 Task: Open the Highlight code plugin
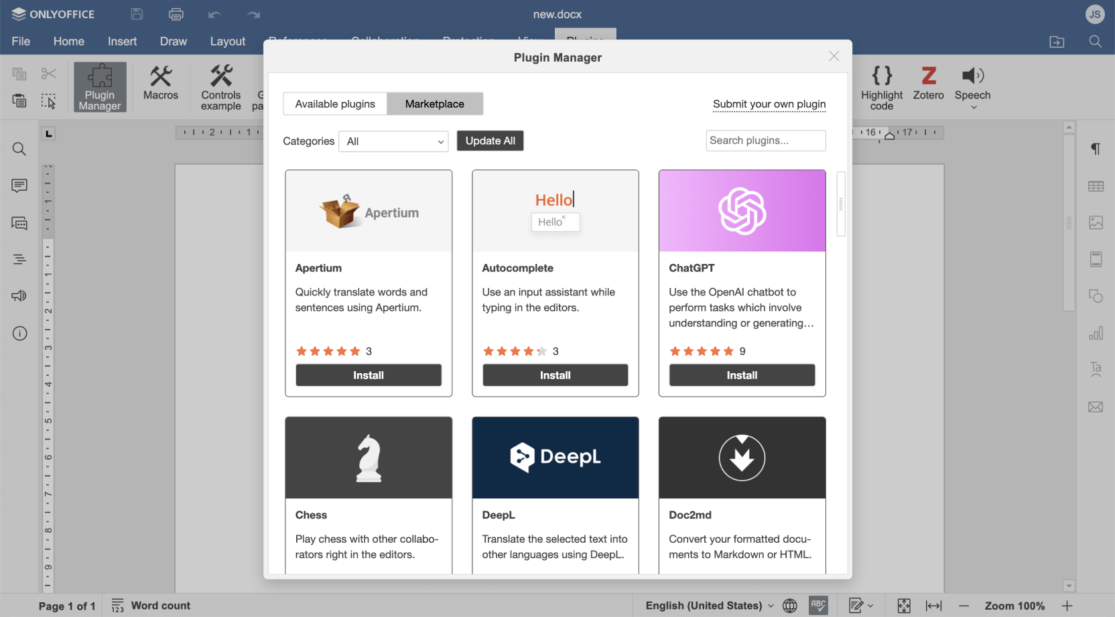click(881, 86)
